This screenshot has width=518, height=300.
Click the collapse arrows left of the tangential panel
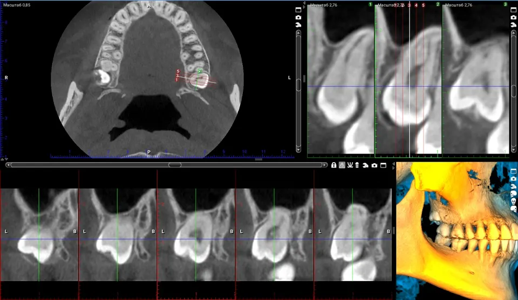tap(304, 5)
